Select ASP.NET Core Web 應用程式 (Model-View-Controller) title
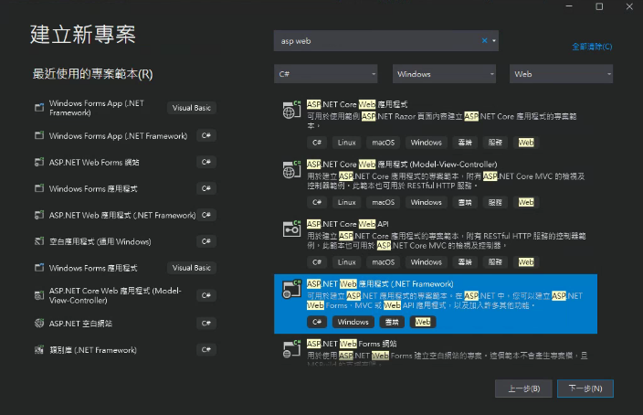The height and width of the screenshot is (415, 643). pyautogui.click(x=402, y=165)
